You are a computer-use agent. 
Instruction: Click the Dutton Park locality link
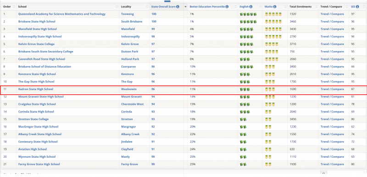(x=129, y=51)
